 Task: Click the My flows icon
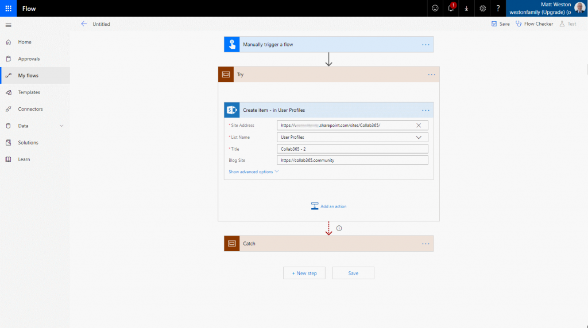(x=8, y=76)
